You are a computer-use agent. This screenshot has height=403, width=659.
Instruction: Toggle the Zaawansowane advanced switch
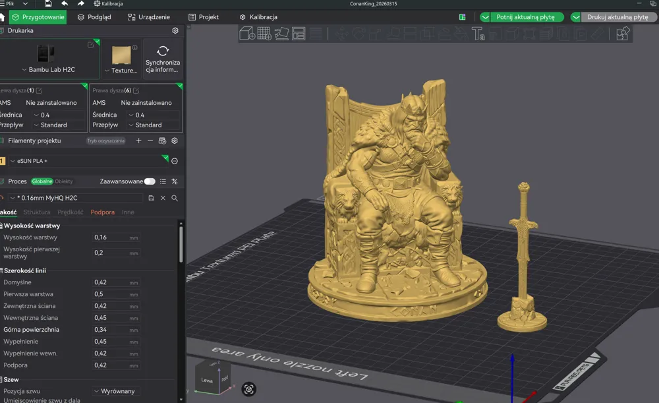pyautogui.click(x=150, y=181)
